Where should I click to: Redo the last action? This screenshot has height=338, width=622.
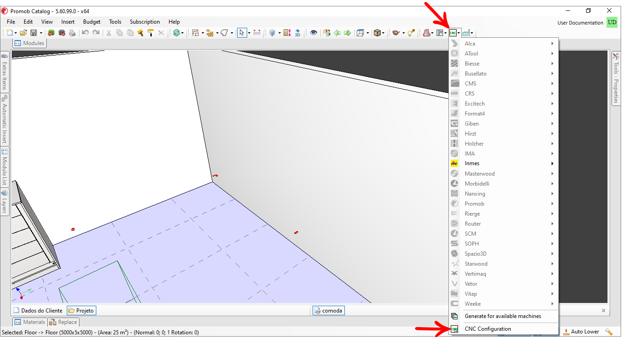pyautogui.click(x=96, y=33)
